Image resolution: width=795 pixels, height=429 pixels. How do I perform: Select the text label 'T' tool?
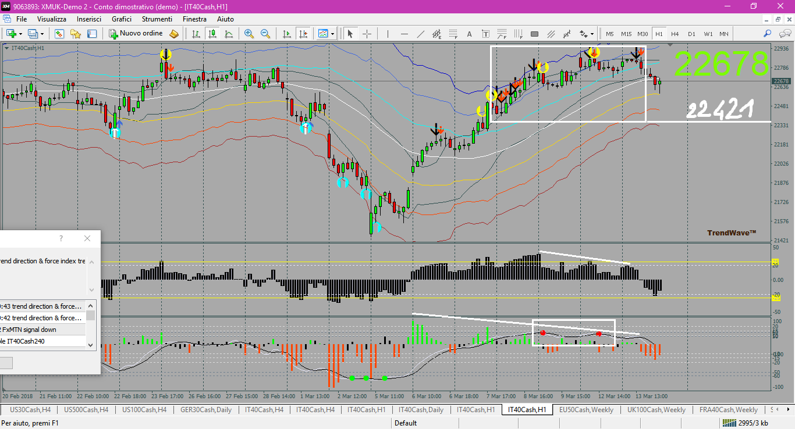click(485, 34)
